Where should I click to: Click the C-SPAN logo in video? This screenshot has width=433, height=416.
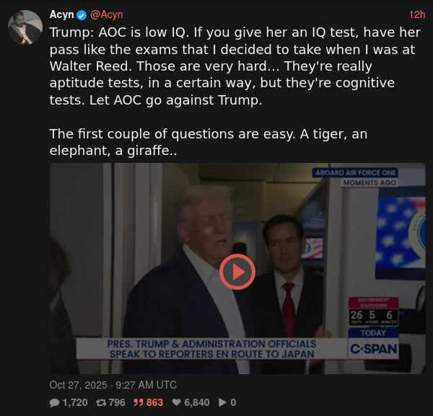click(x=373, y=349)
